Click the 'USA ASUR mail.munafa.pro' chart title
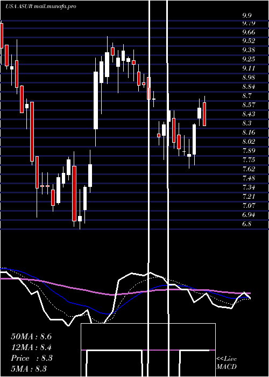Viewport: 269px width, 377px height. [x=41, y=6]
